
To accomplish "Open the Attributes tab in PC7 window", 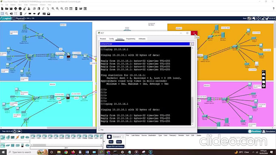I will pyautogui.click(x=142, y=38).
